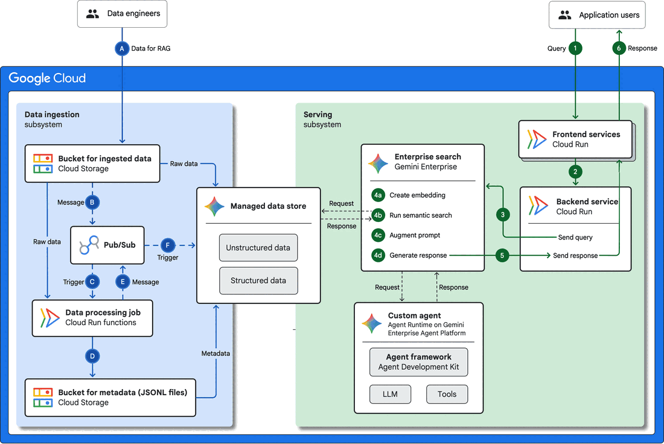664x444 pixels.
Task: Click the Backend service heading
Action: pyautogui.click(x=587, y=201)
